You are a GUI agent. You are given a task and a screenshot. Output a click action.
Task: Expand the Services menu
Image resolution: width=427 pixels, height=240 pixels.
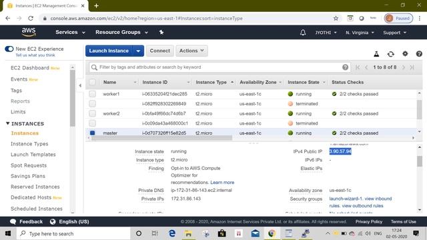70,32
